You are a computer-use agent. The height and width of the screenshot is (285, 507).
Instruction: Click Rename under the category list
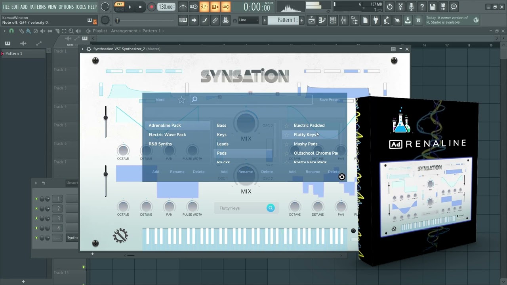[x=246, y=172]
